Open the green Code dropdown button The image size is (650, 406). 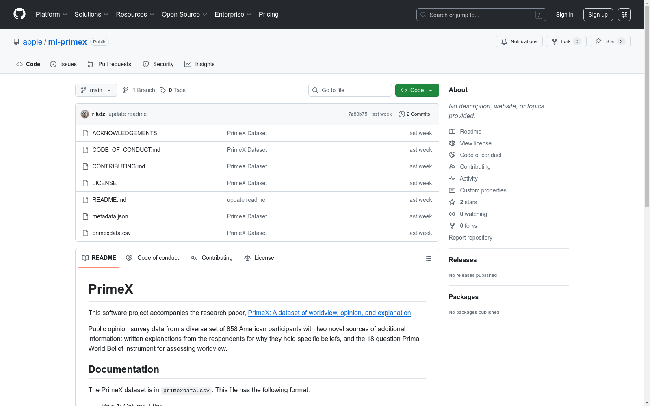(417, 90)
